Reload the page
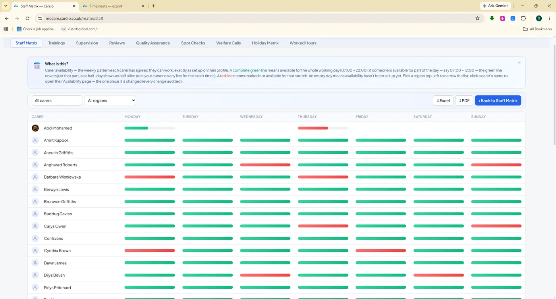 pos(27,18)
